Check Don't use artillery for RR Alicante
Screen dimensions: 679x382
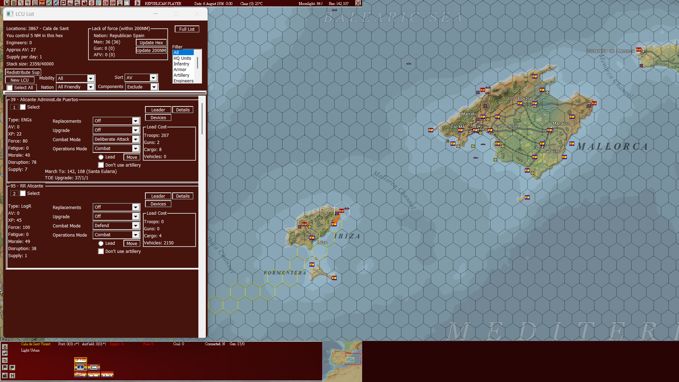[x=101, y=251]
